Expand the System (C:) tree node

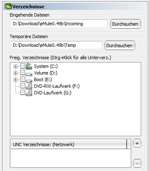[x=15, y=66]
